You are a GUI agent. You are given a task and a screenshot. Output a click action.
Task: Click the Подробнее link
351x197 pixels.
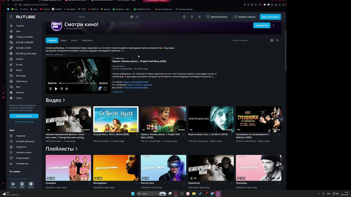117,92
